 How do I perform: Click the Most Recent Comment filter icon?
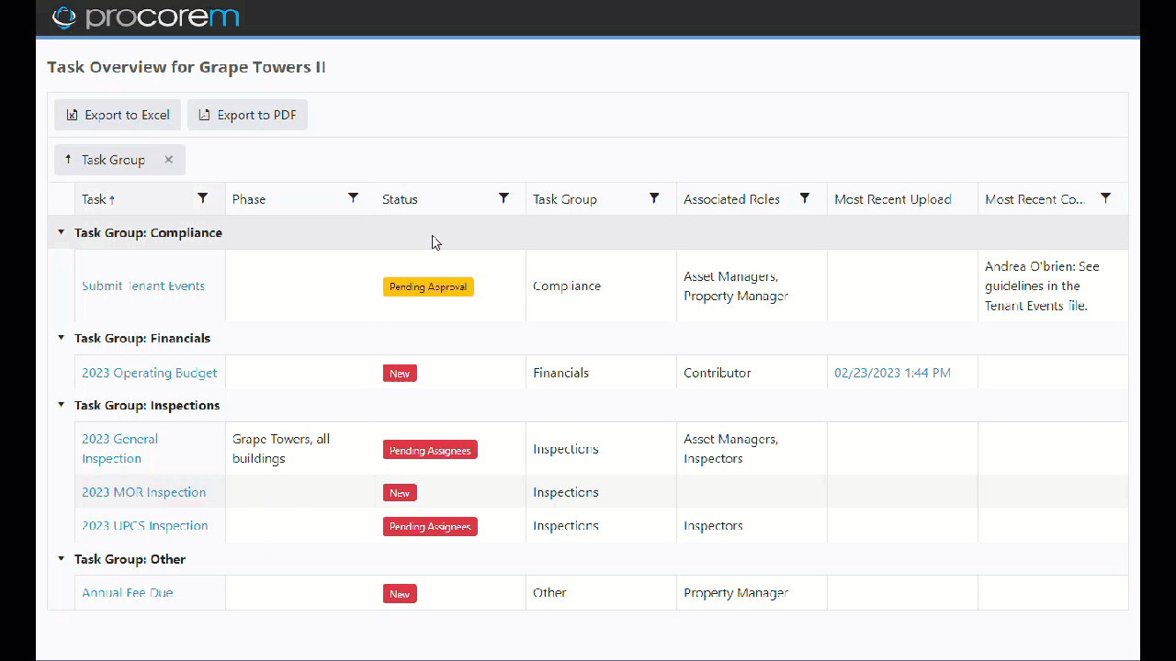tap(1105, 198)
